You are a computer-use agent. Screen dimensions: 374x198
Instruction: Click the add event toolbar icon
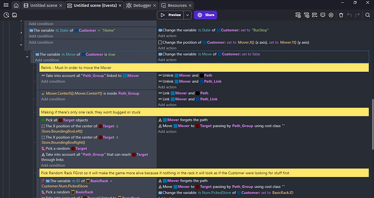(x=298, y=15)
